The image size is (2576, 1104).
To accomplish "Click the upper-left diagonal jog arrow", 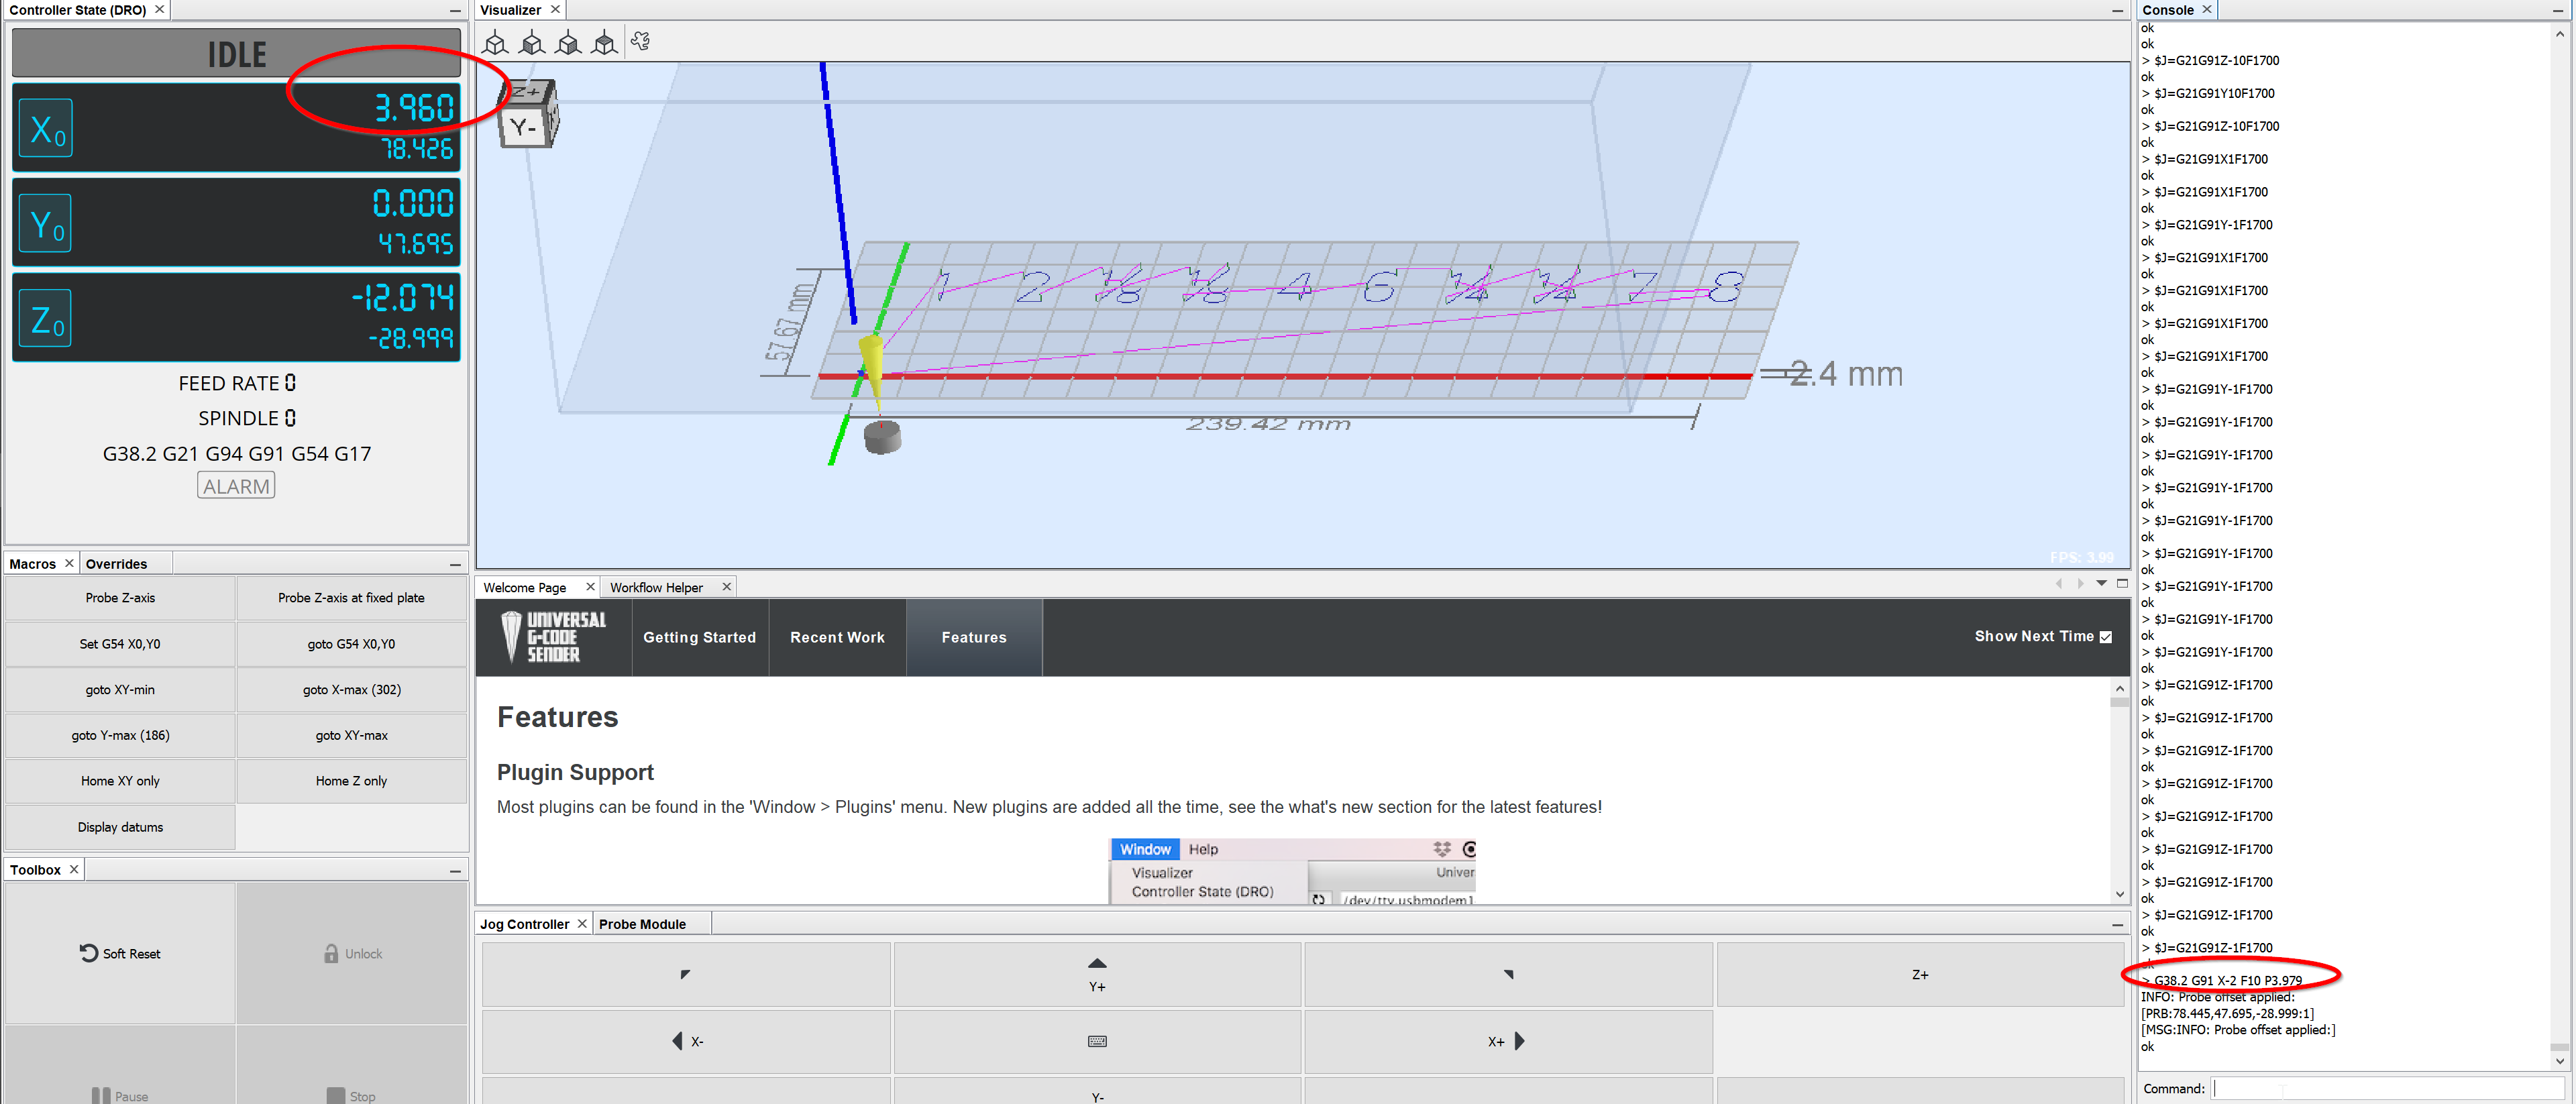I will [685, 974].
